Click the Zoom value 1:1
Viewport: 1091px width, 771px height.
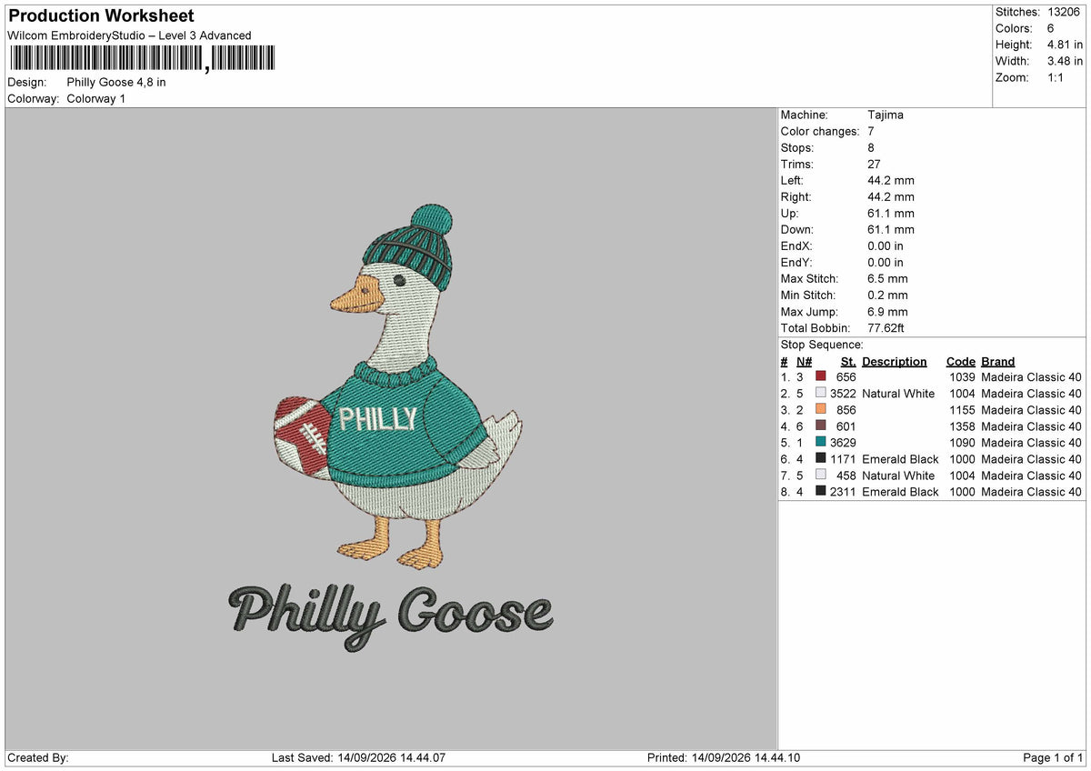coord(1057,77)
